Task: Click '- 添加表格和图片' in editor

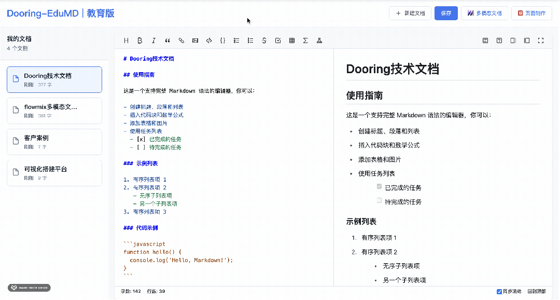Action: pyautogui.click(x=145, y=123)
